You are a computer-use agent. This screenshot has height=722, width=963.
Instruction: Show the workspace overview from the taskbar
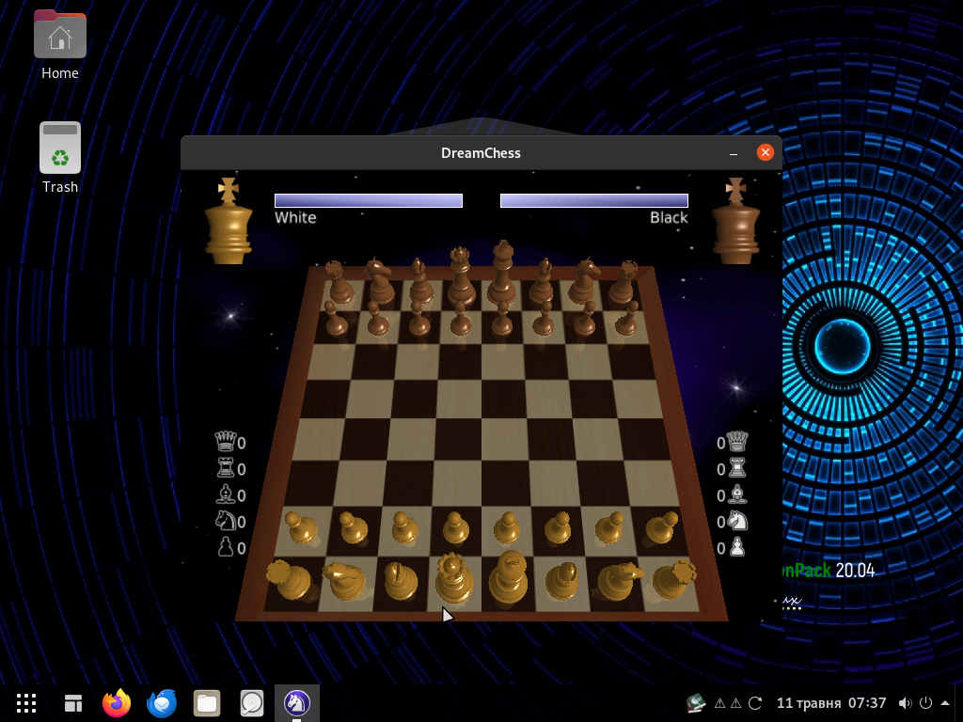click(x=73, y=703)
